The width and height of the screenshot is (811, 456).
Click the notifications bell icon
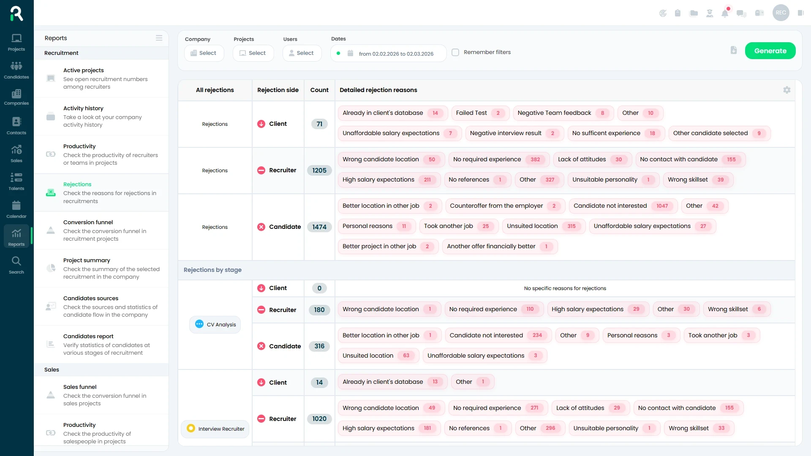click(725, 13)
